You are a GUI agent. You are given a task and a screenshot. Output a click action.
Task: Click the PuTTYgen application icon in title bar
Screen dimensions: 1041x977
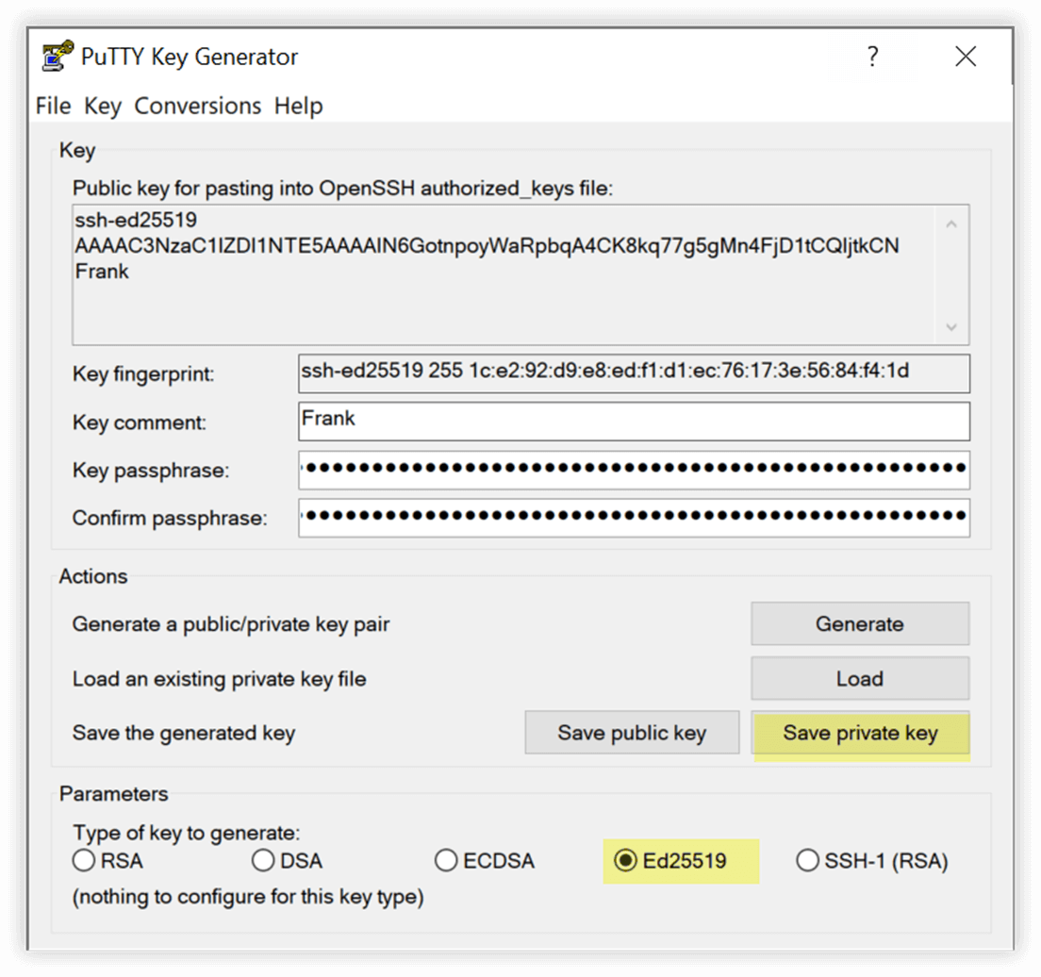point(58,56)
